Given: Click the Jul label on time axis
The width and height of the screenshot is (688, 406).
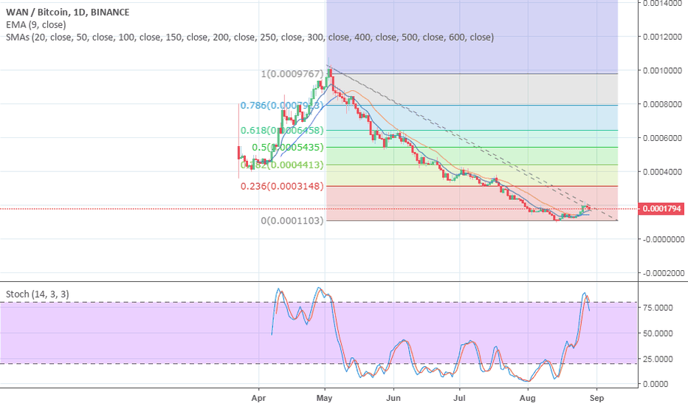Looking at the screenshot, I should tap(459, 398).
